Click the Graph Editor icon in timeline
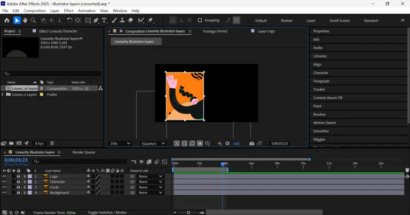Screen dimensions: 410x215 click(164, 162)
